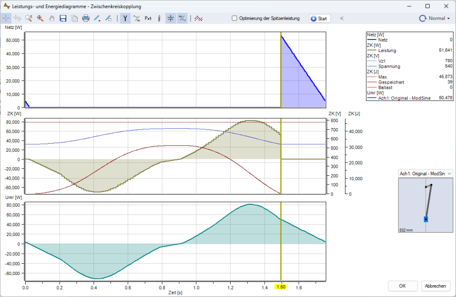Copy the diagram to clipboard
Screen dimensions: 456x297
pyautogui.click(x=75, y=18)
